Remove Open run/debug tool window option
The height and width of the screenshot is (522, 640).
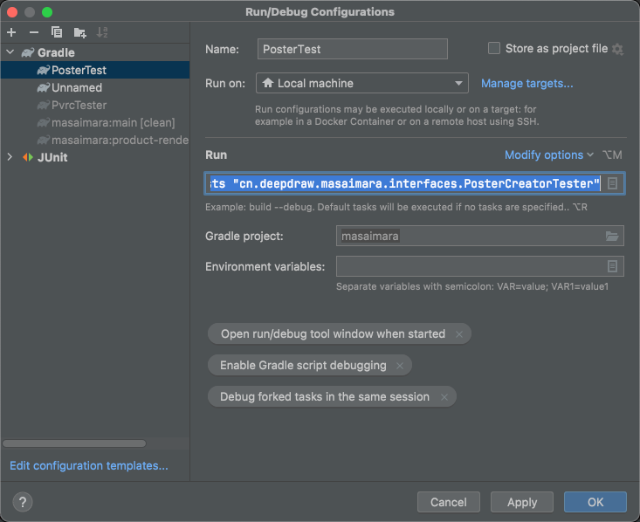coord(459,334)
